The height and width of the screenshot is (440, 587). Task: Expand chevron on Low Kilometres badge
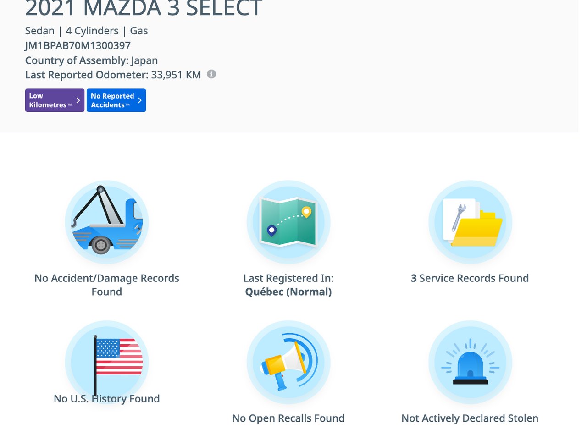pyautogui.click(x=78, y=100)
